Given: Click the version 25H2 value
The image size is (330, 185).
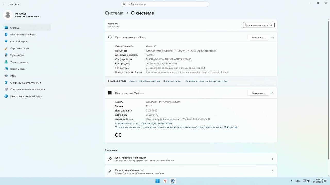Looking at the screenshot, I should point(149,106).
